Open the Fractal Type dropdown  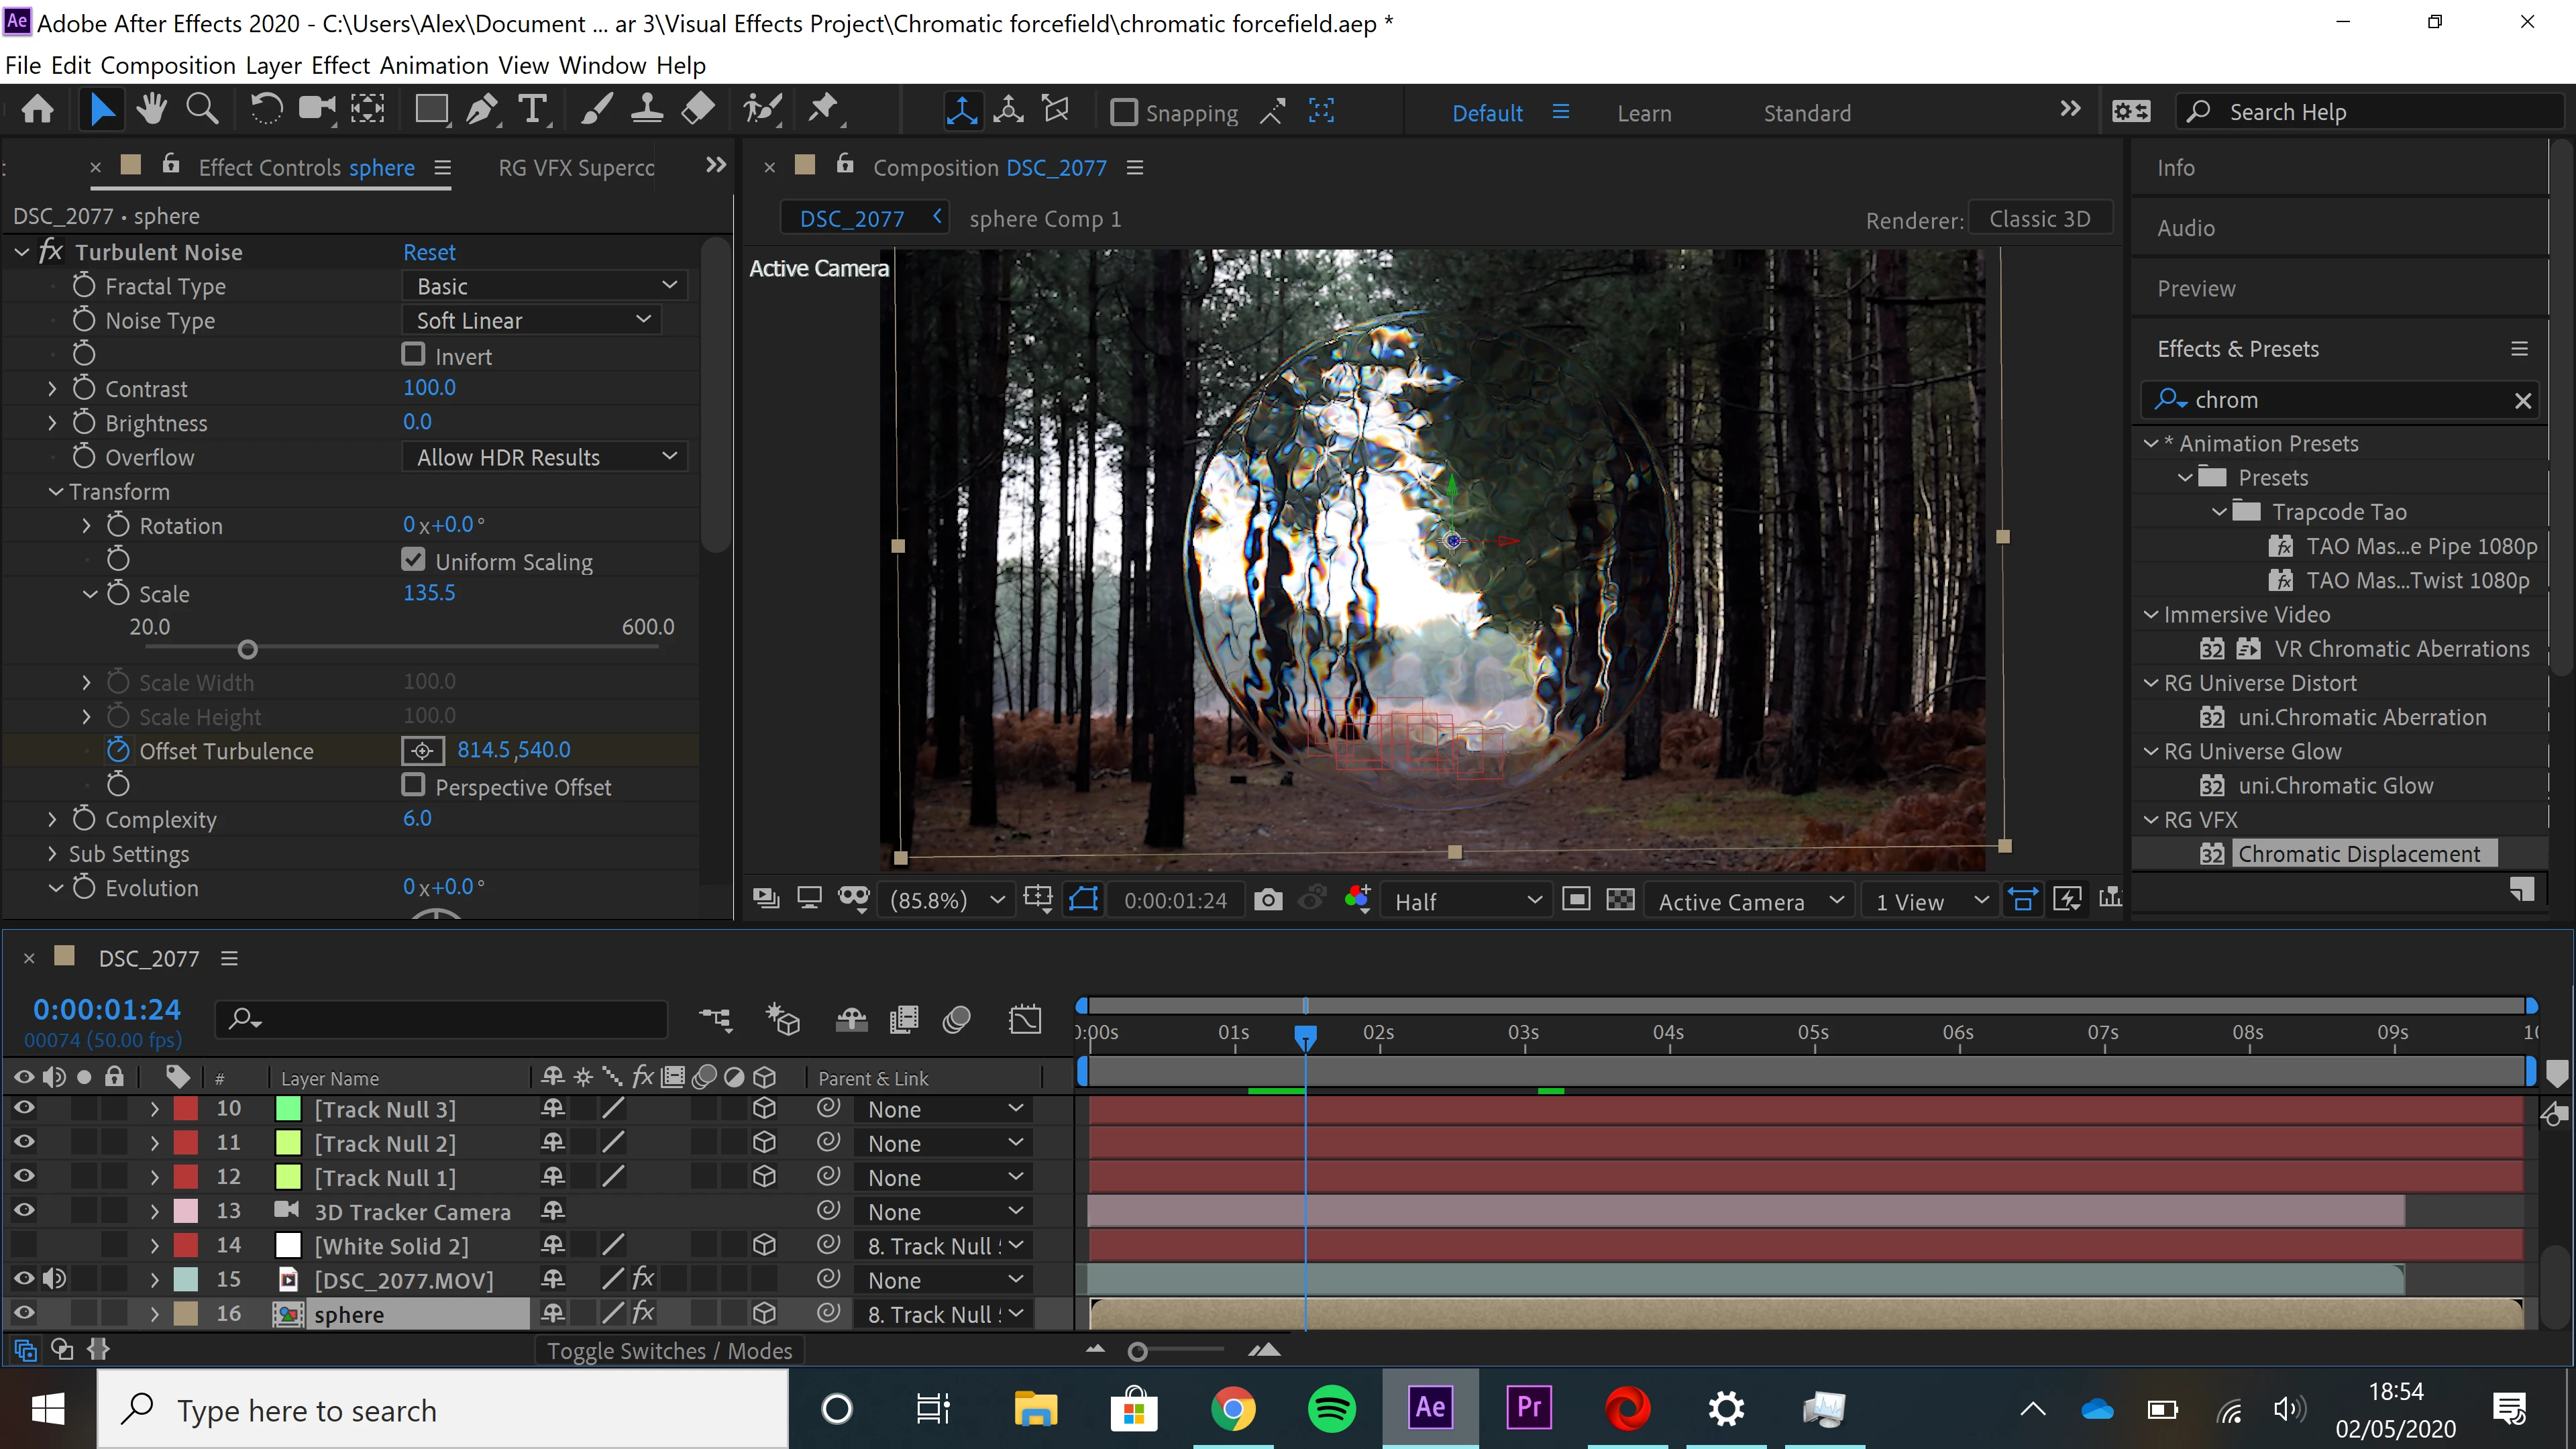pos(545,286)
